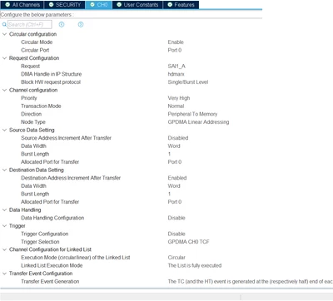Switch to the Features tab
Viewport: 333px width, 301px height.
pos(181,5)
